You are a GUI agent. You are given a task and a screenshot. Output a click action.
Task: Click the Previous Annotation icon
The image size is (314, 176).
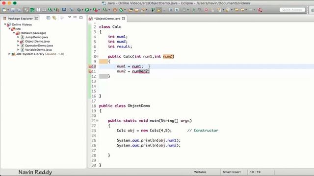pos(227,10)
